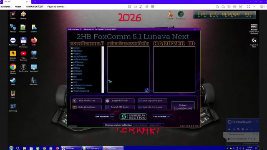The image size is (267, 150).
Task: Click the TeamViewer panel title in corner
Action: pyautogui.click(x=240, y=122)
